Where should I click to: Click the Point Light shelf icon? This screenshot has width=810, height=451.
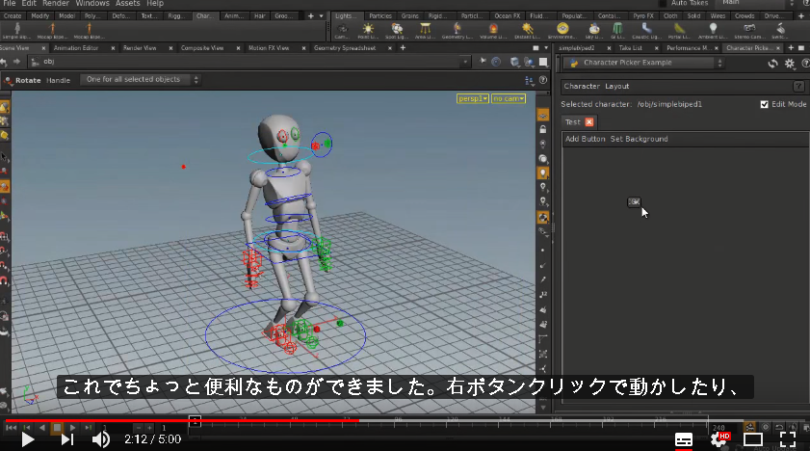(368, 31)
